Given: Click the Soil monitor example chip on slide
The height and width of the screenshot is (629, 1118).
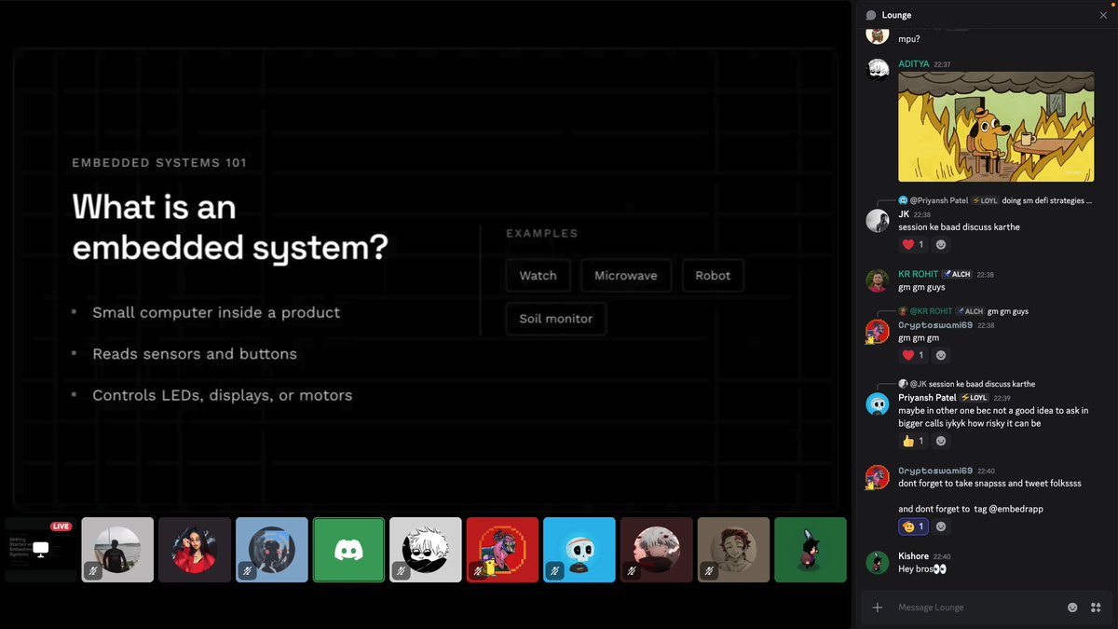Looking at the screenshot, I should (x=556, y=319).
